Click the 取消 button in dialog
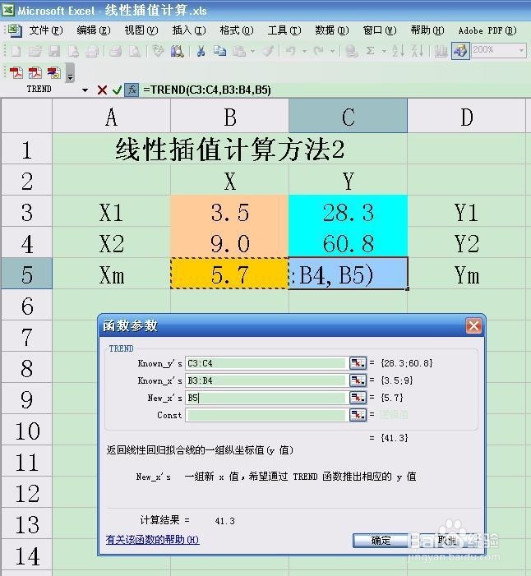This screenshot has height=576, width=531. 447,540
